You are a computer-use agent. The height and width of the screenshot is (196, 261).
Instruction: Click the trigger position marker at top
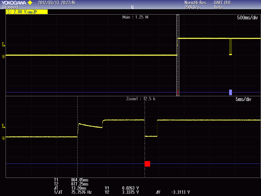coord(132,7)
